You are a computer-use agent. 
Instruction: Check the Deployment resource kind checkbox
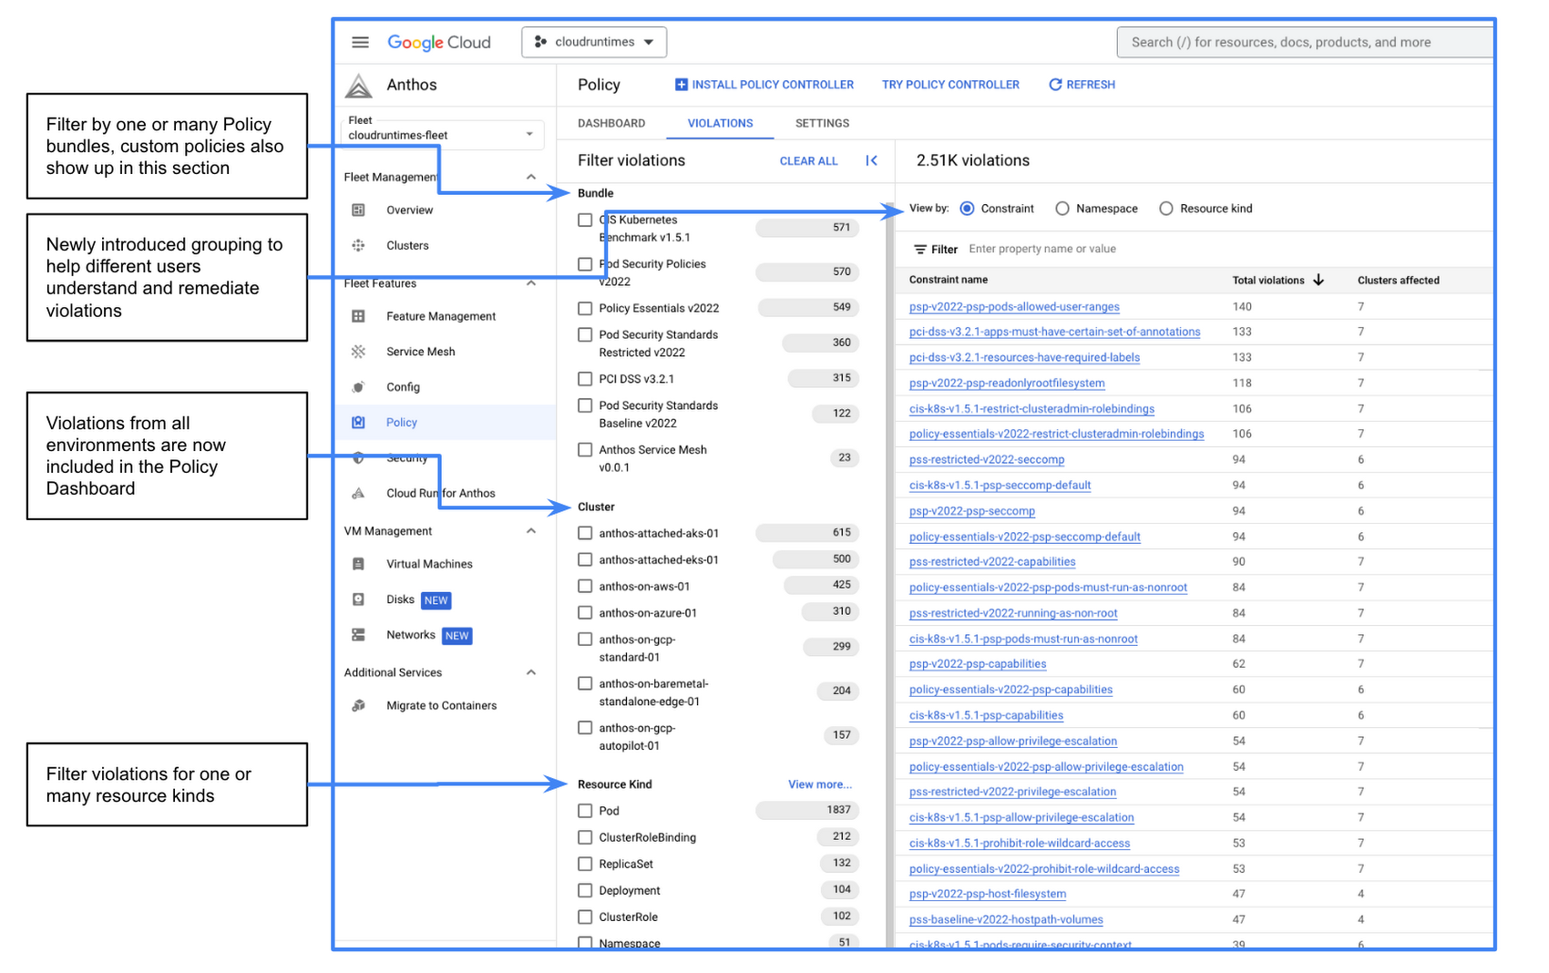point(585,891)
